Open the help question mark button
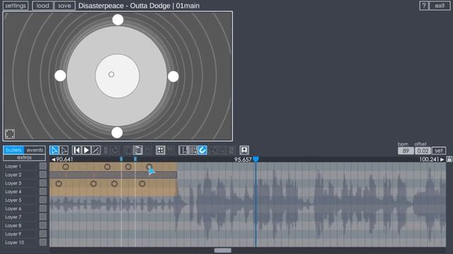Image resolution: width=453 pixels, height=254 pixels. click(x=424, y=6)
